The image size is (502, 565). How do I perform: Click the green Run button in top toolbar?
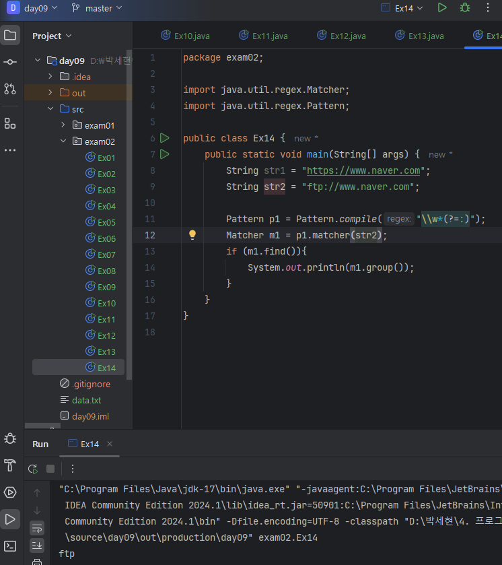[x=441, y=8]
